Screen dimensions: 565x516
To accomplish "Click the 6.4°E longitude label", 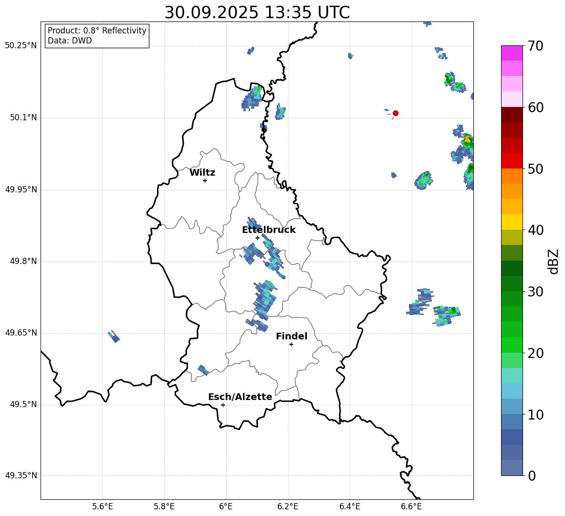I will [349, 507].
